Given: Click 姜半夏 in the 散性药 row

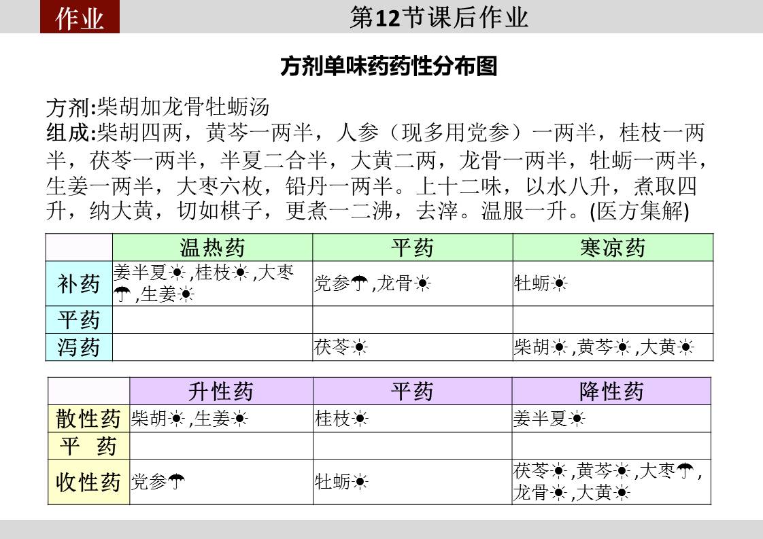Looking at the screenshot, I should point(541,419).
